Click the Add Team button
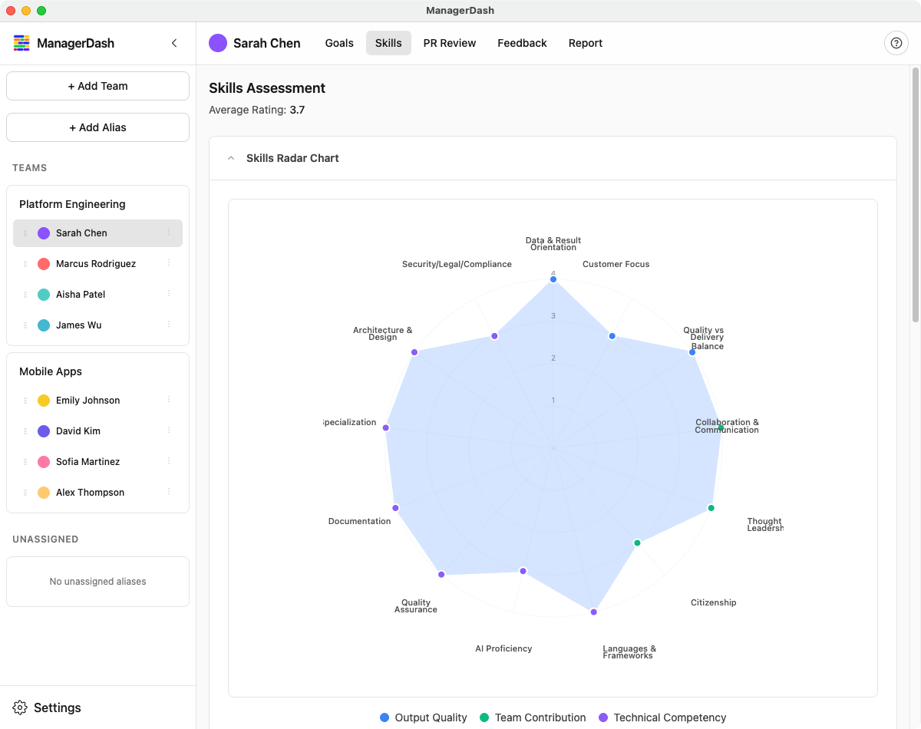This screenshot has height=729, width=921. click(97, 86)
